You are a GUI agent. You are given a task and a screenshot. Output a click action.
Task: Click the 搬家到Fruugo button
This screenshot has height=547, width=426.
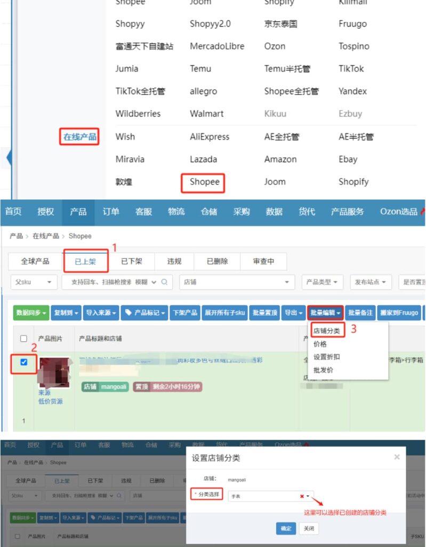click(399, 312)
